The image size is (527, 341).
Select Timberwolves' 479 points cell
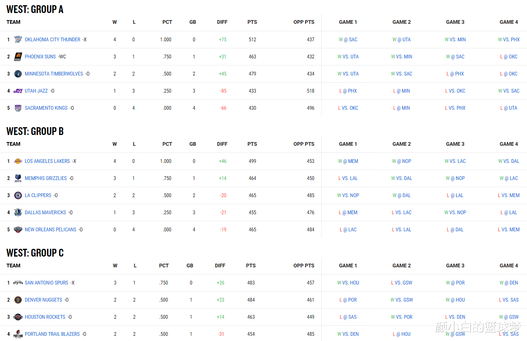[x=252, y=74]
